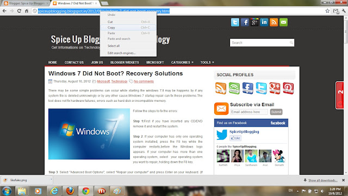Viewport: 348px width, 196px height.
Task: Open the new tab button
Action: (x=104, y=3)
